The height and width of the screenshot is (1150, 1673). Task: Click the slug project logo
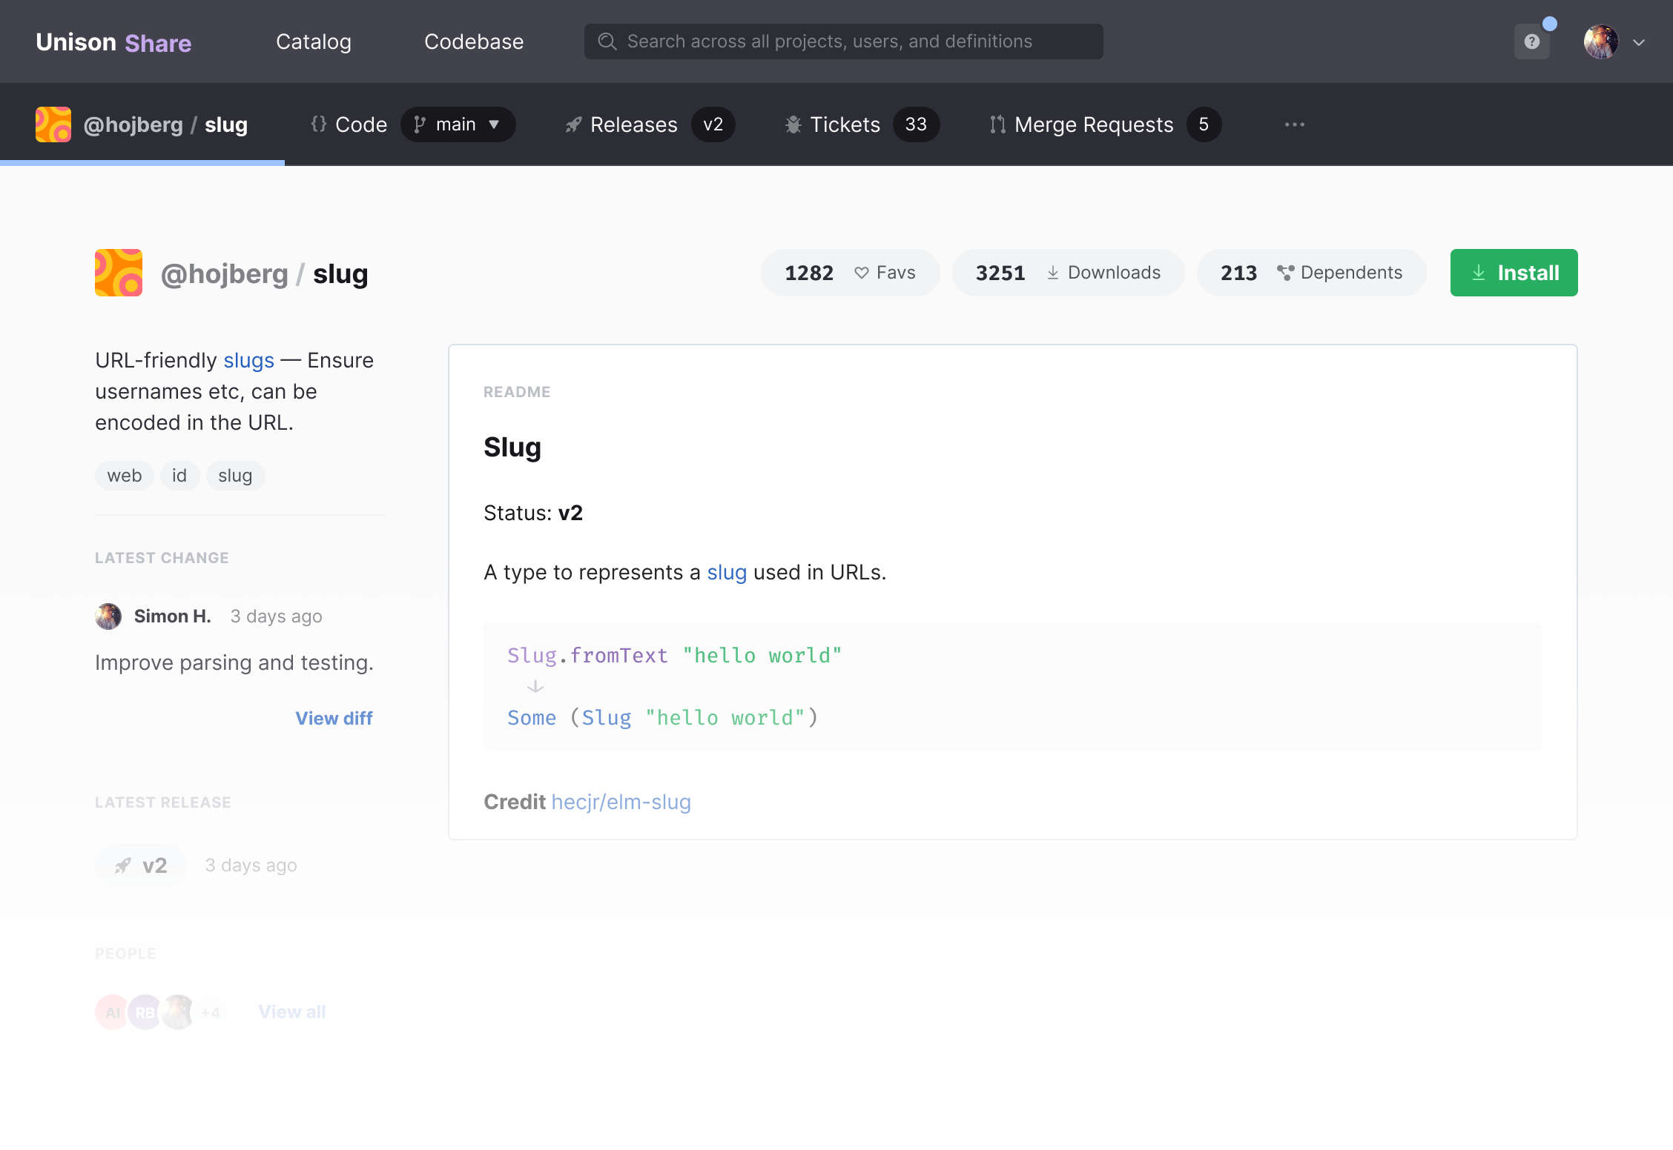point(118,273)
